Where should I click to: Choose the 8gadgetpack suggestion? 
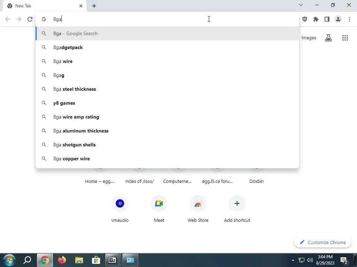(x=167, y=47)
